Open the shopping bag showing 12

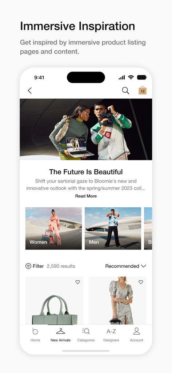[x=143, y=90]
